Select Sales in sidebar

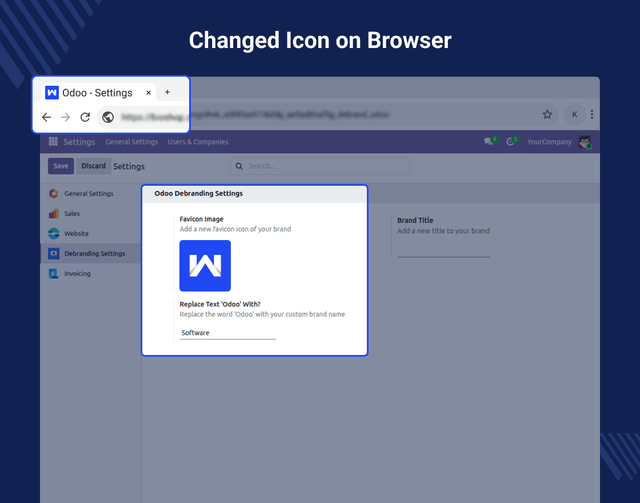tap(91, 214)
